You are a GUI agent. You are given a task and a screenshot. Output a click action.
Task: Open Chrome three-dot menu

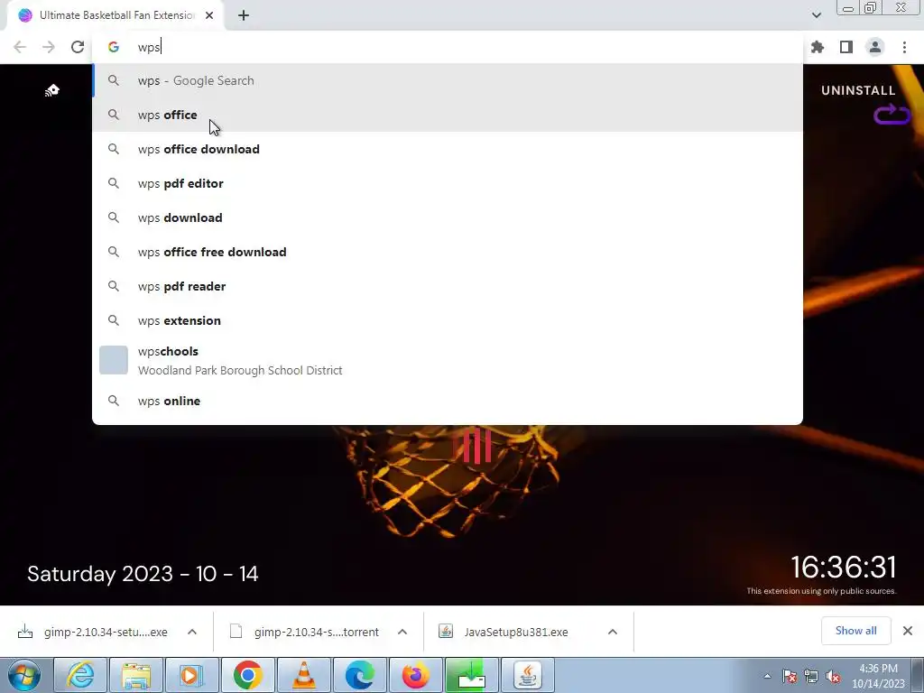tap(904, 47)
